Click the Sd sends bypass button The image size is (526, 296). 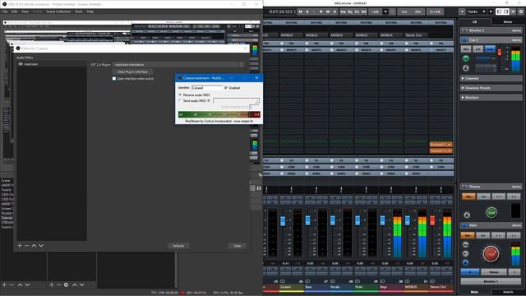(364, 12)
